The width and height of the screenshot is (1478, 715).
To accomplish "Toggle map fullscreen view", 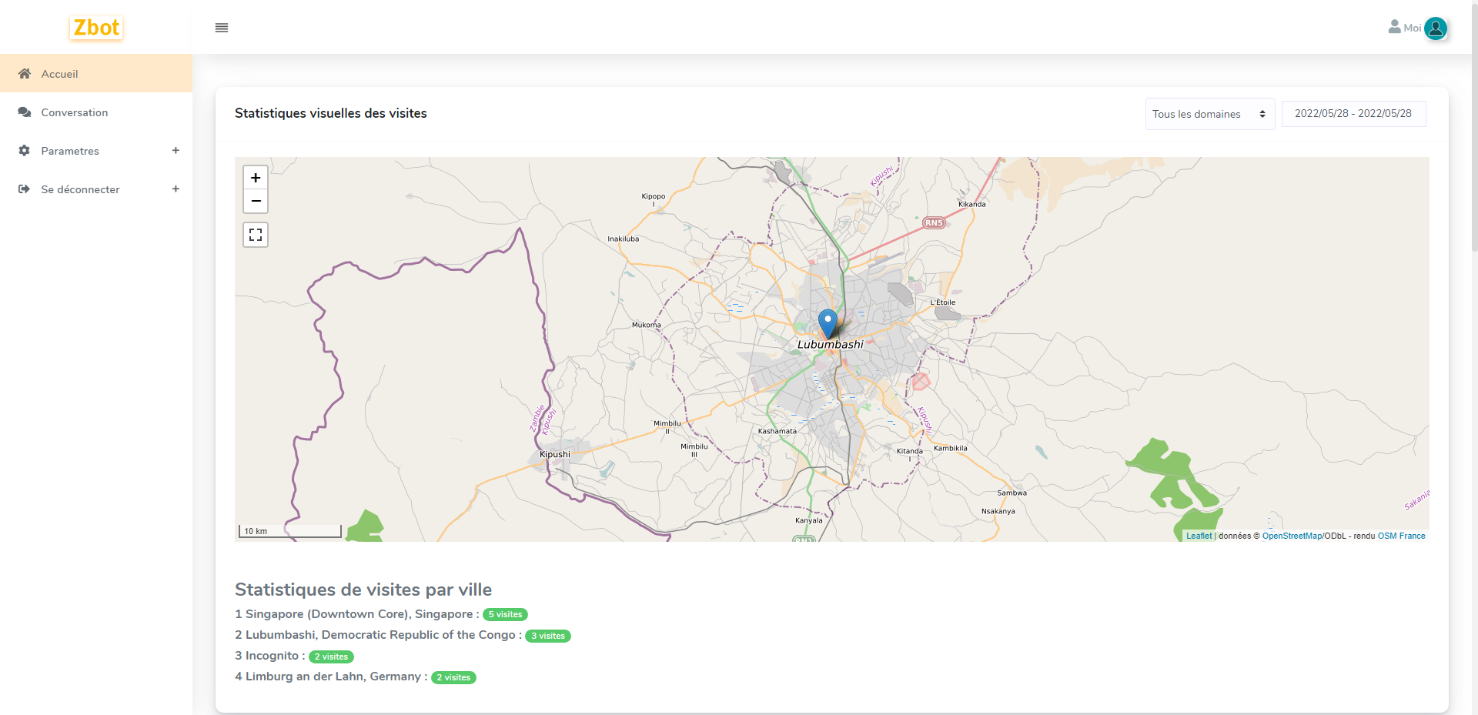I will [256, 235].
